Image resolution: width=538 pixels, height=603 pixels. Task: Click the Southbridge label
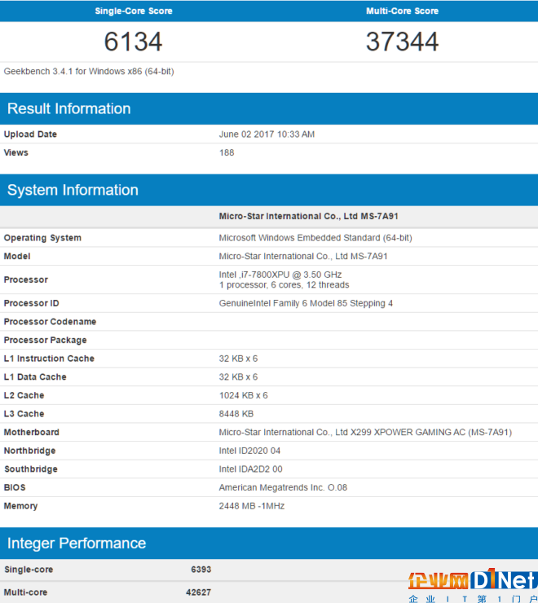point(31,469)
